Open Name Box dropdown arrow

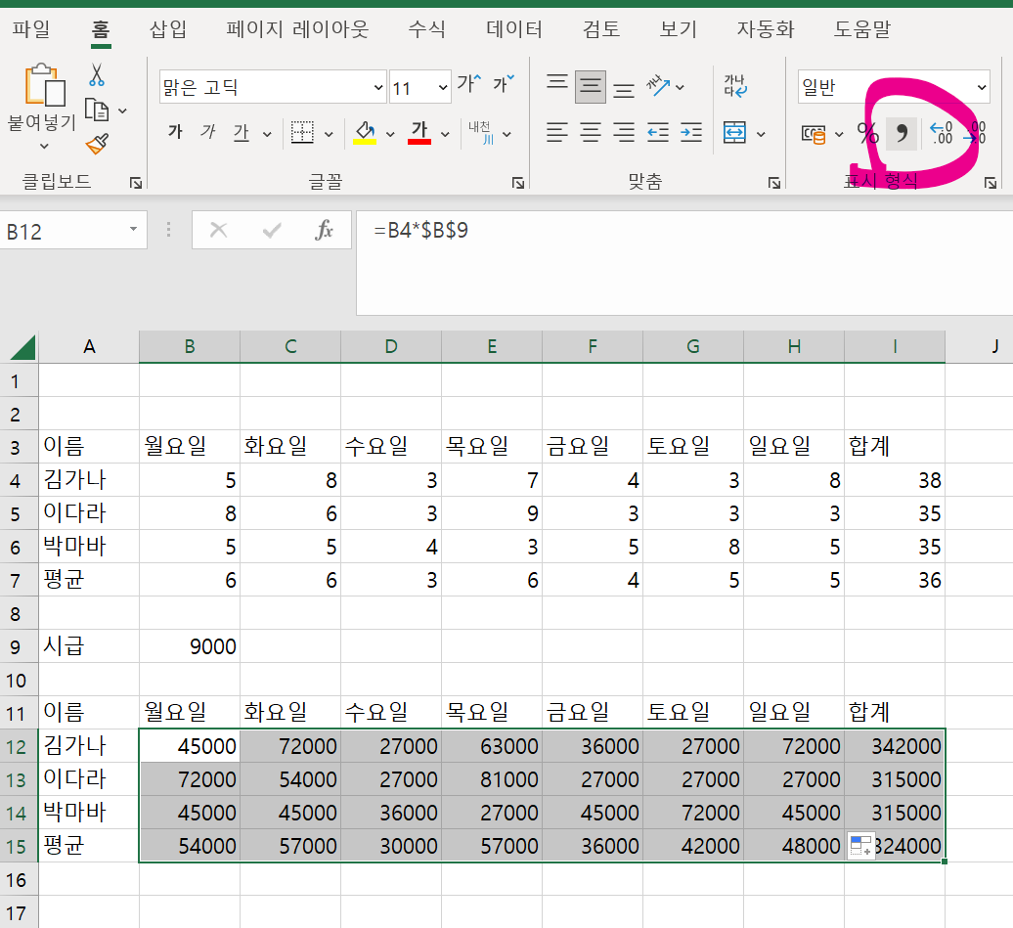(133, 230)
